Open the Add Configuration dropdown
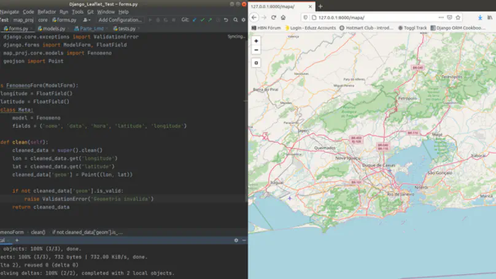 120,20
